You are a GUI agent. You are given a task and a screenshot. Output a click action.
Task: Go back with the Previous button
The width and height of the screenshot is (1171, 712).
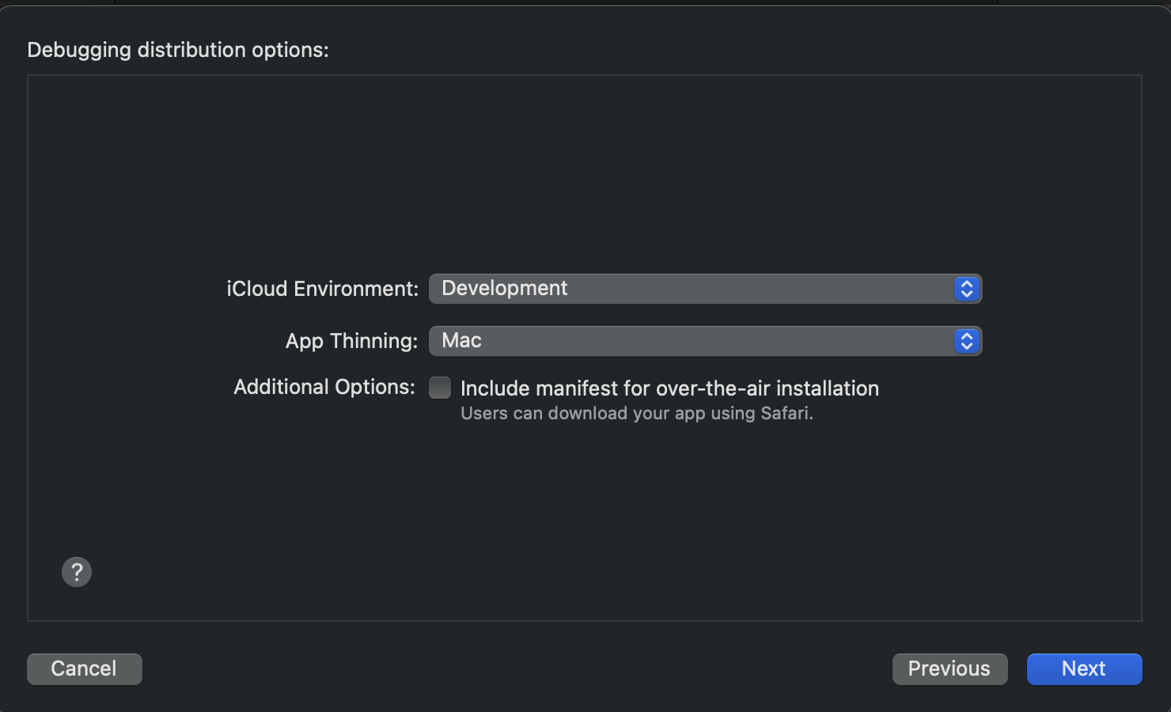point(949,669)
